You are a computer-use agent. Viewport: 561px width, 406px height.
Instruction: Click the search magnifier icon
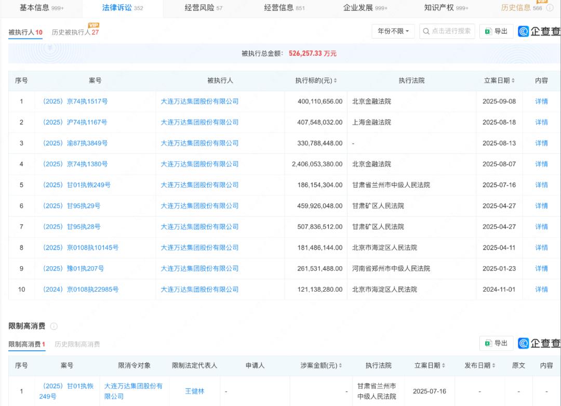point(426,32)
